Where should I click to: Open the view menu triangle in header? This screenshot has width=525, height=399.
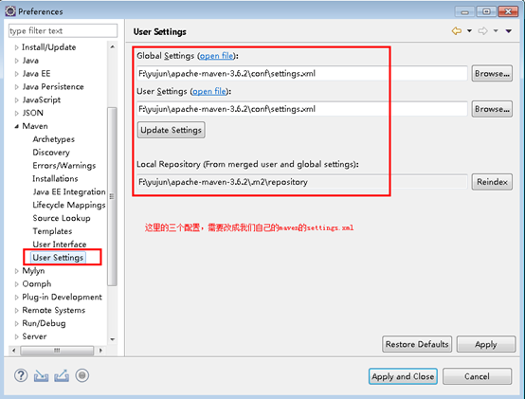click(509, 31)
